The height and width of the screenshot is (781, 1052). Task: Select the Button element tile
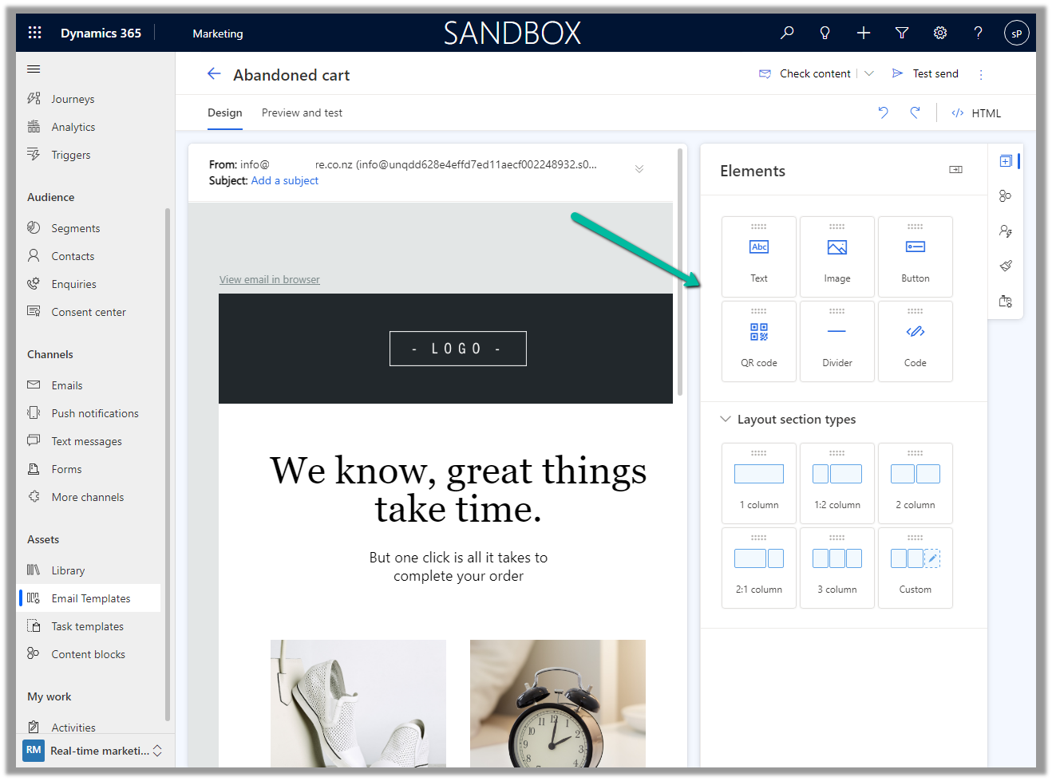(x=916, y=257)
